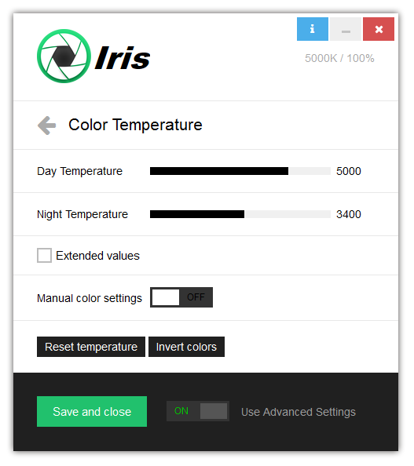Go back using the gray arrow icon
Image resolution: width=414 pixels, height=466 pixels.
pyautogui.click(x=46, y=125)
